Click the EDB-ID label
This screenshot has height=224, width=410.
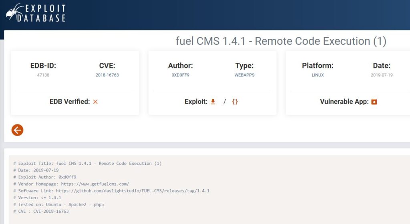click(x=43, y=66)
